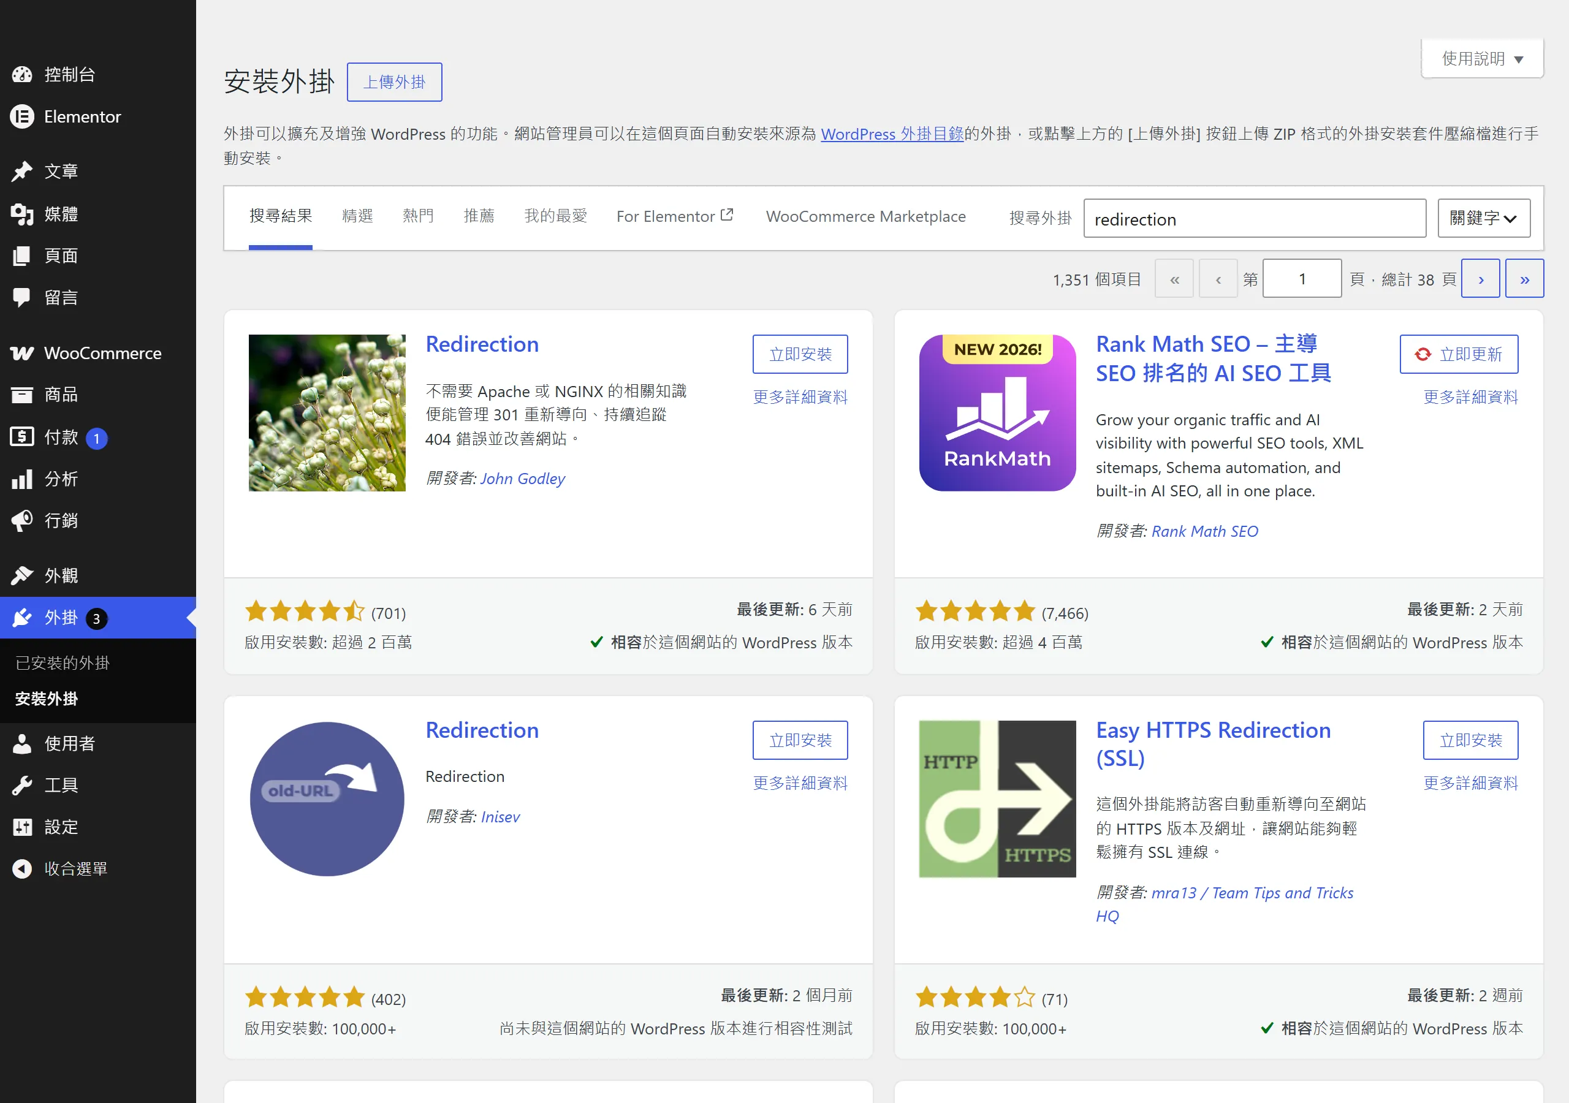Open the WooCommerce Marketplace tab
The width and height of the screenshot is (1569, 1103).
(866, 216)
